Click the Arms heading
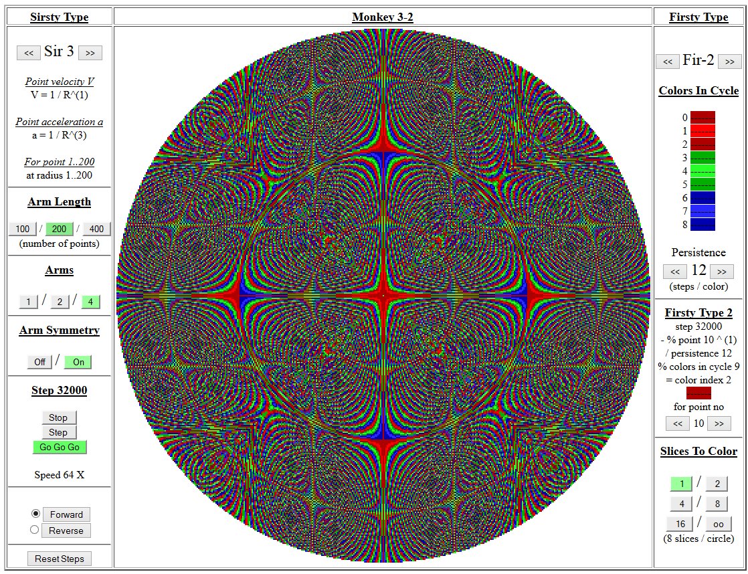The height and width of the screenshot is (574, 748). pos(59,270)
